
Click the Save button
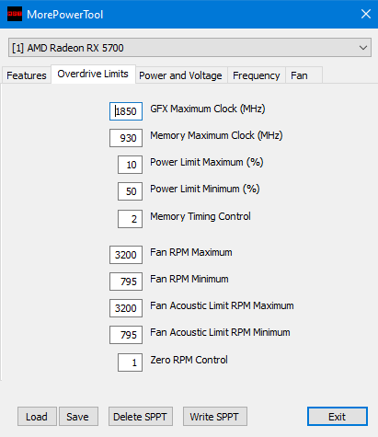[x=78, y=417]
